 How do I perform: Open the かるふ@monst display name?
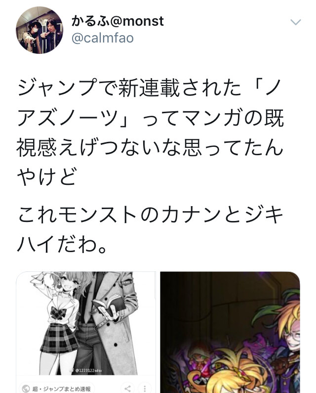[118, 21]
